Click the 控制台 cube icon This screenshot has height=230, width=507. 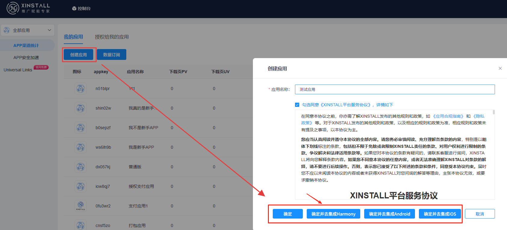click(x=74, y=8)
